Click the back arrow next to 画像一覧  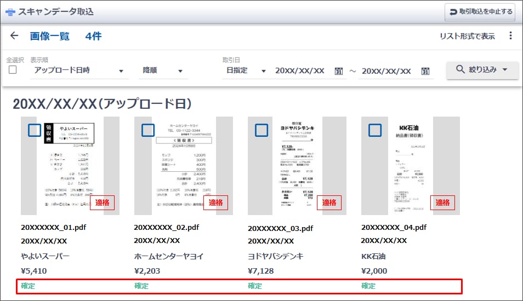(x=14, y=36)
